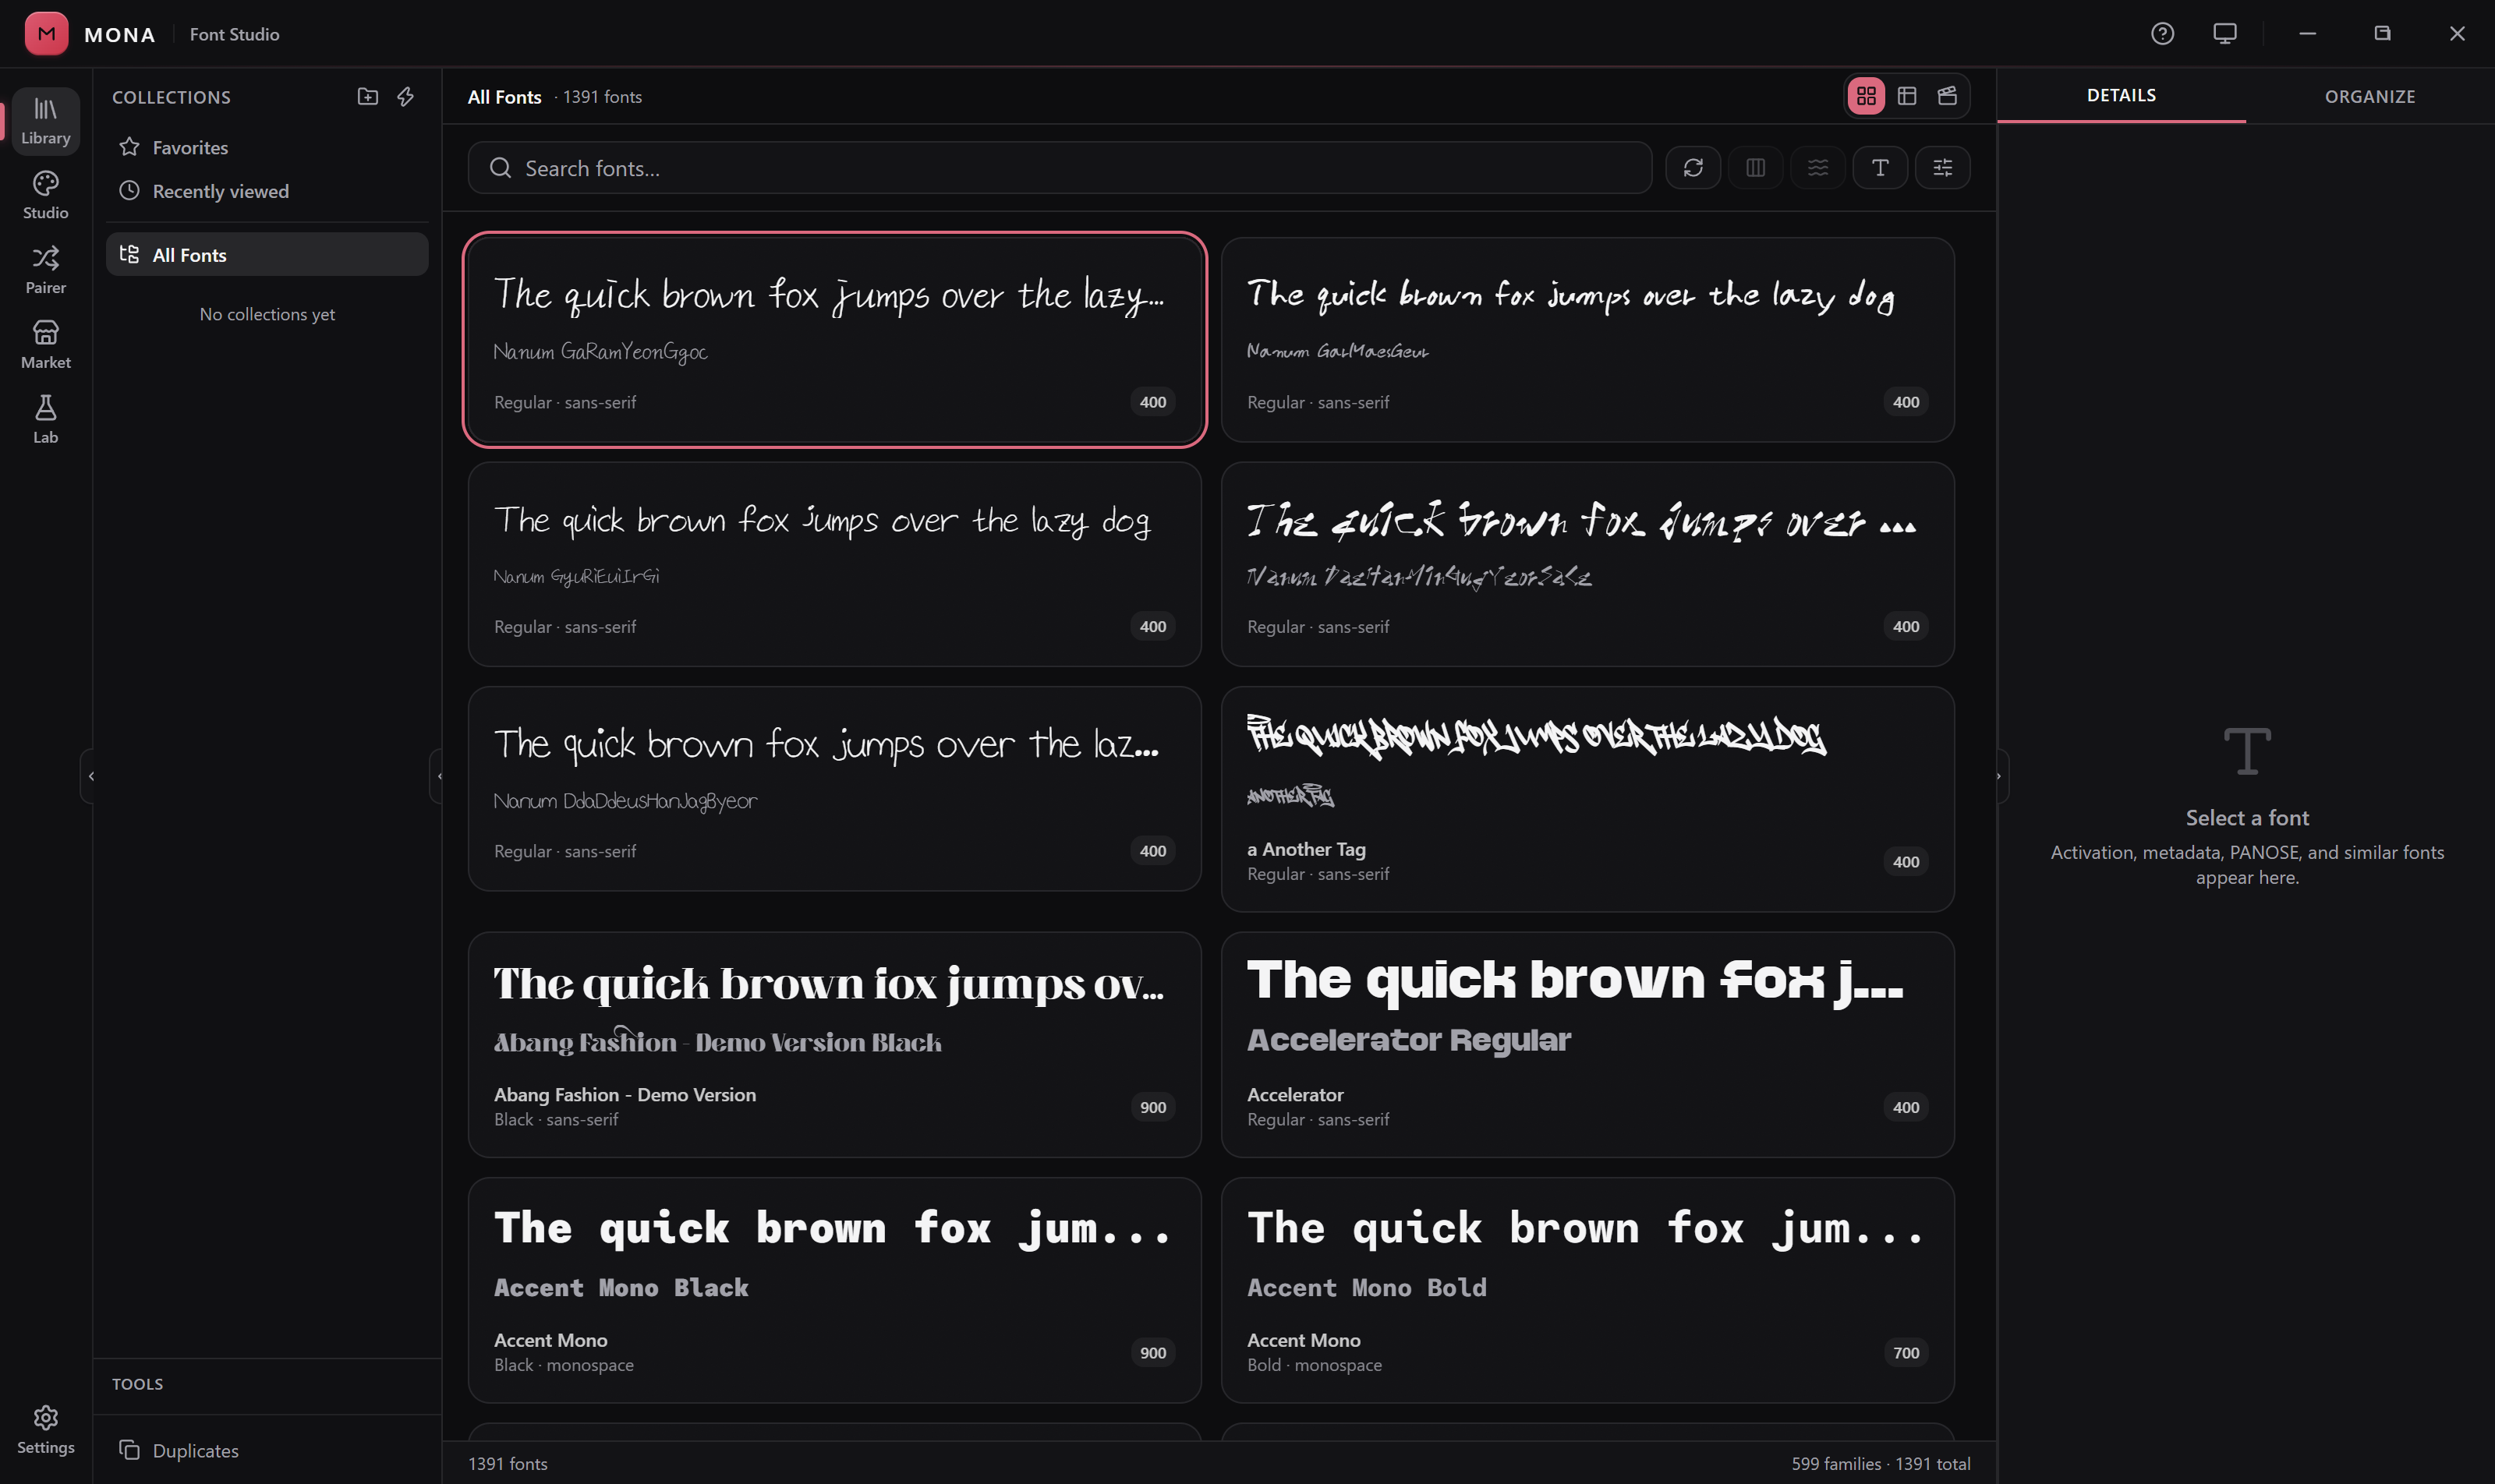Click the "Black · sans-serif" label on Abang Fashion

556,1120
